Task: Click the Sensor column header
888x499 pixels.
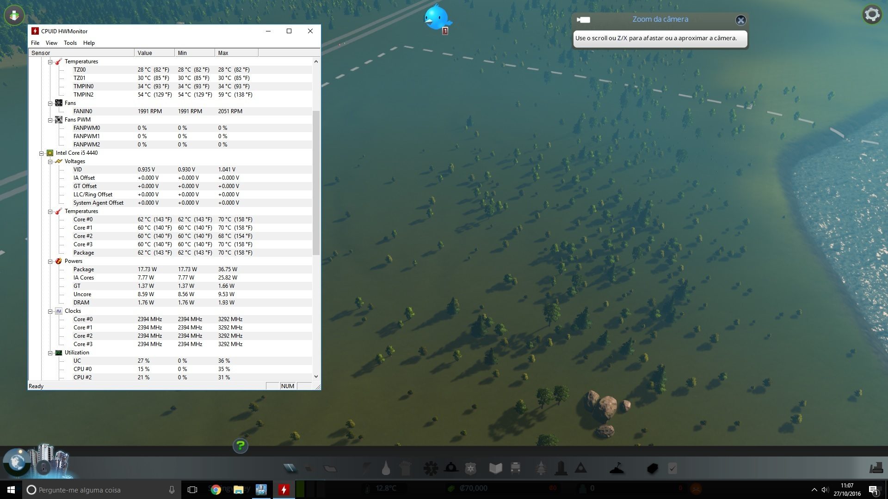Action: (x=81, y=53)
